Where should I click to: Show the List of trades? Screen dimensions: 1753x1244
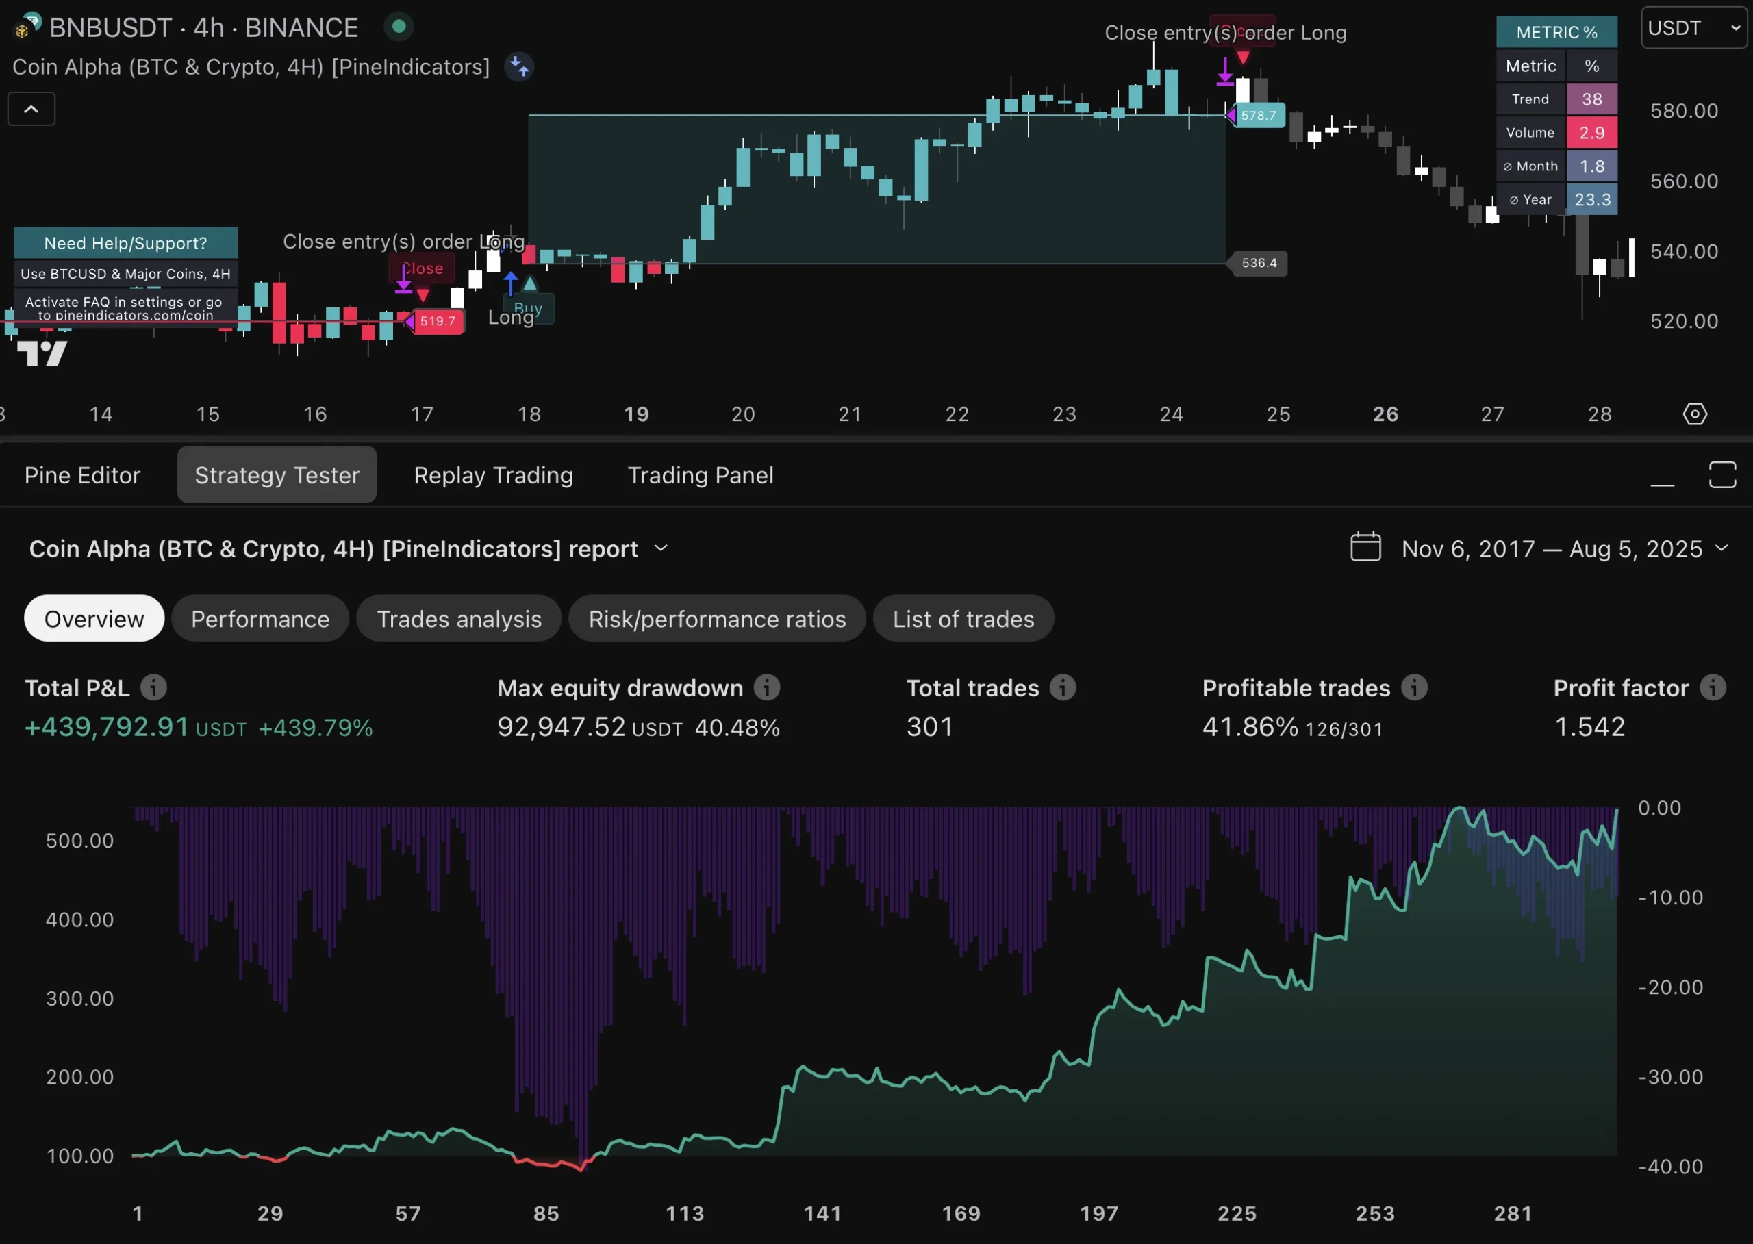963,619
